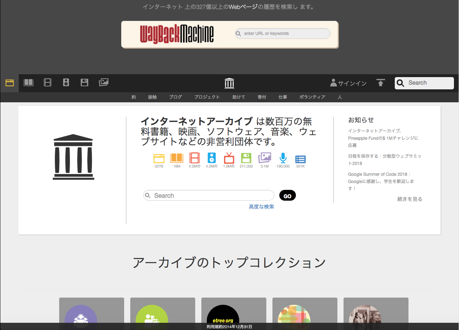Open the 助けて menu item
Viewport: 459px width, 330px height.
tap(239, 97)
